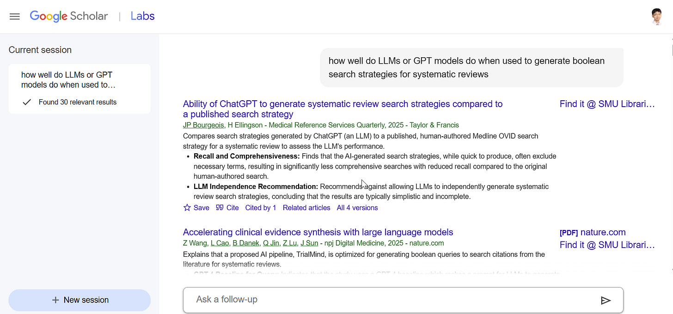Click npj Digital Medicine citation text
The image size is (673, 314).
click(x=356, y=243)
